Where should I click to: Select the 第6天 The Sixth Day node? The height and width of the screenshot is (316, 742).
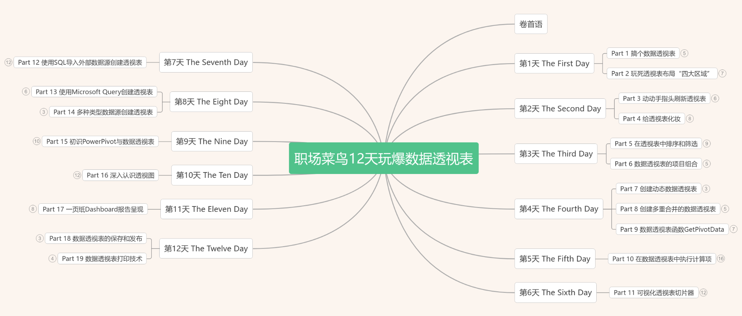(555, 292)
